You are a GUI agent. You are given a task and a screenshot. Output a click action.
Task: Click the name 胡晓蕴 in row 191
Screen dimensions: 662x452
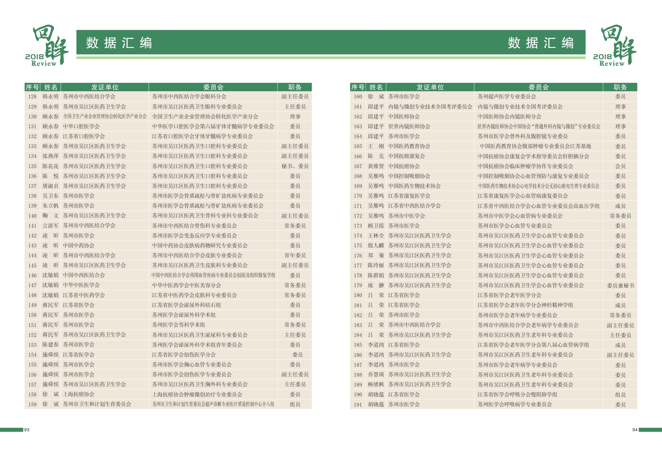tap(376, 405)
